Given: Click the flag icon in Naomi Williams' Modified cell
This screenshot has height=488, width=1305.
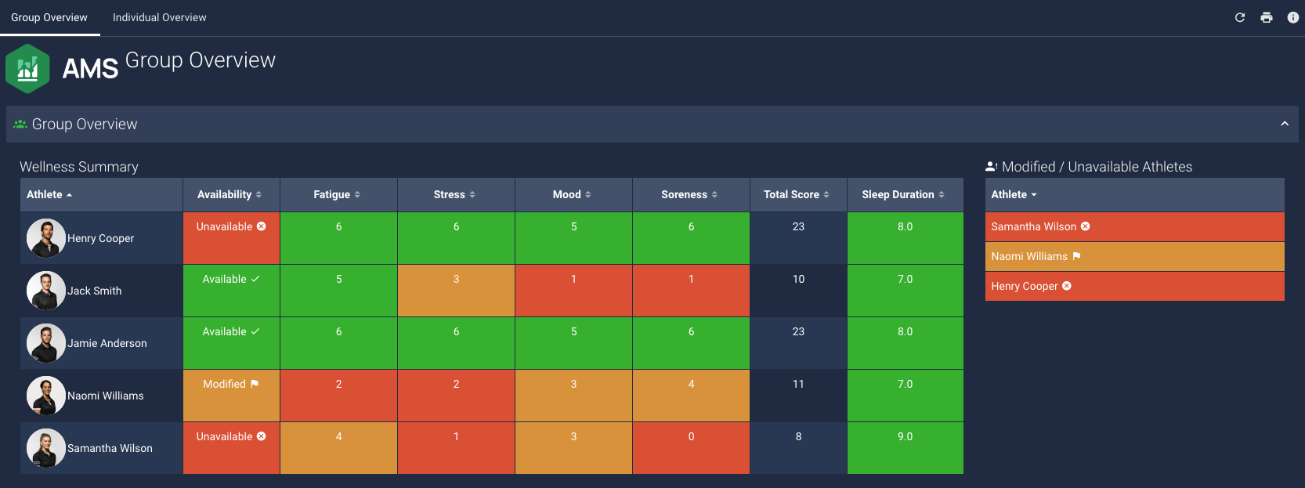Looking at the screenshot, I should tap(255, 384).
